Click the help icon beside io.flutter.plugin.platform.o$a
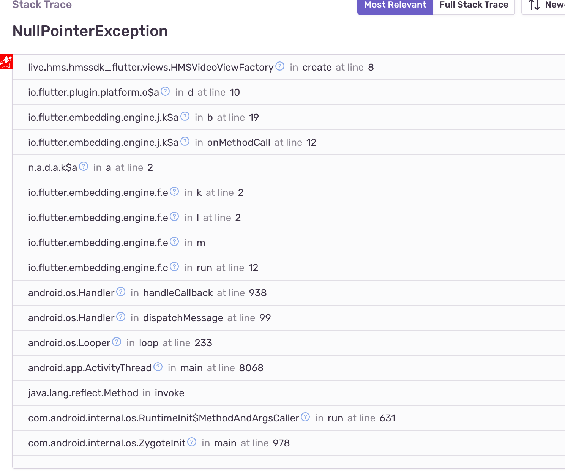The image size is (565, 476). pos(165,91)
